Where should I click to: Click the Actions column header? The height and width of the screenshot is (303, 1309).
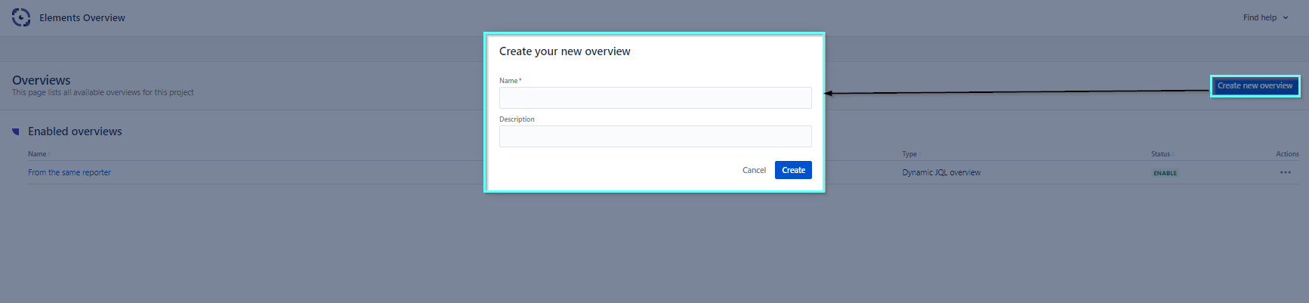[1287, 154]
